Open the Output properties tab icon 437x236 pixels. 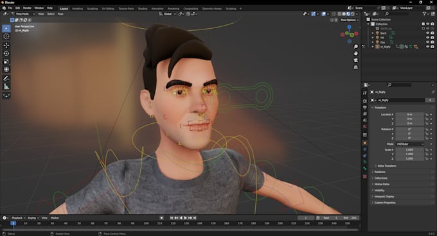(365, 107)
